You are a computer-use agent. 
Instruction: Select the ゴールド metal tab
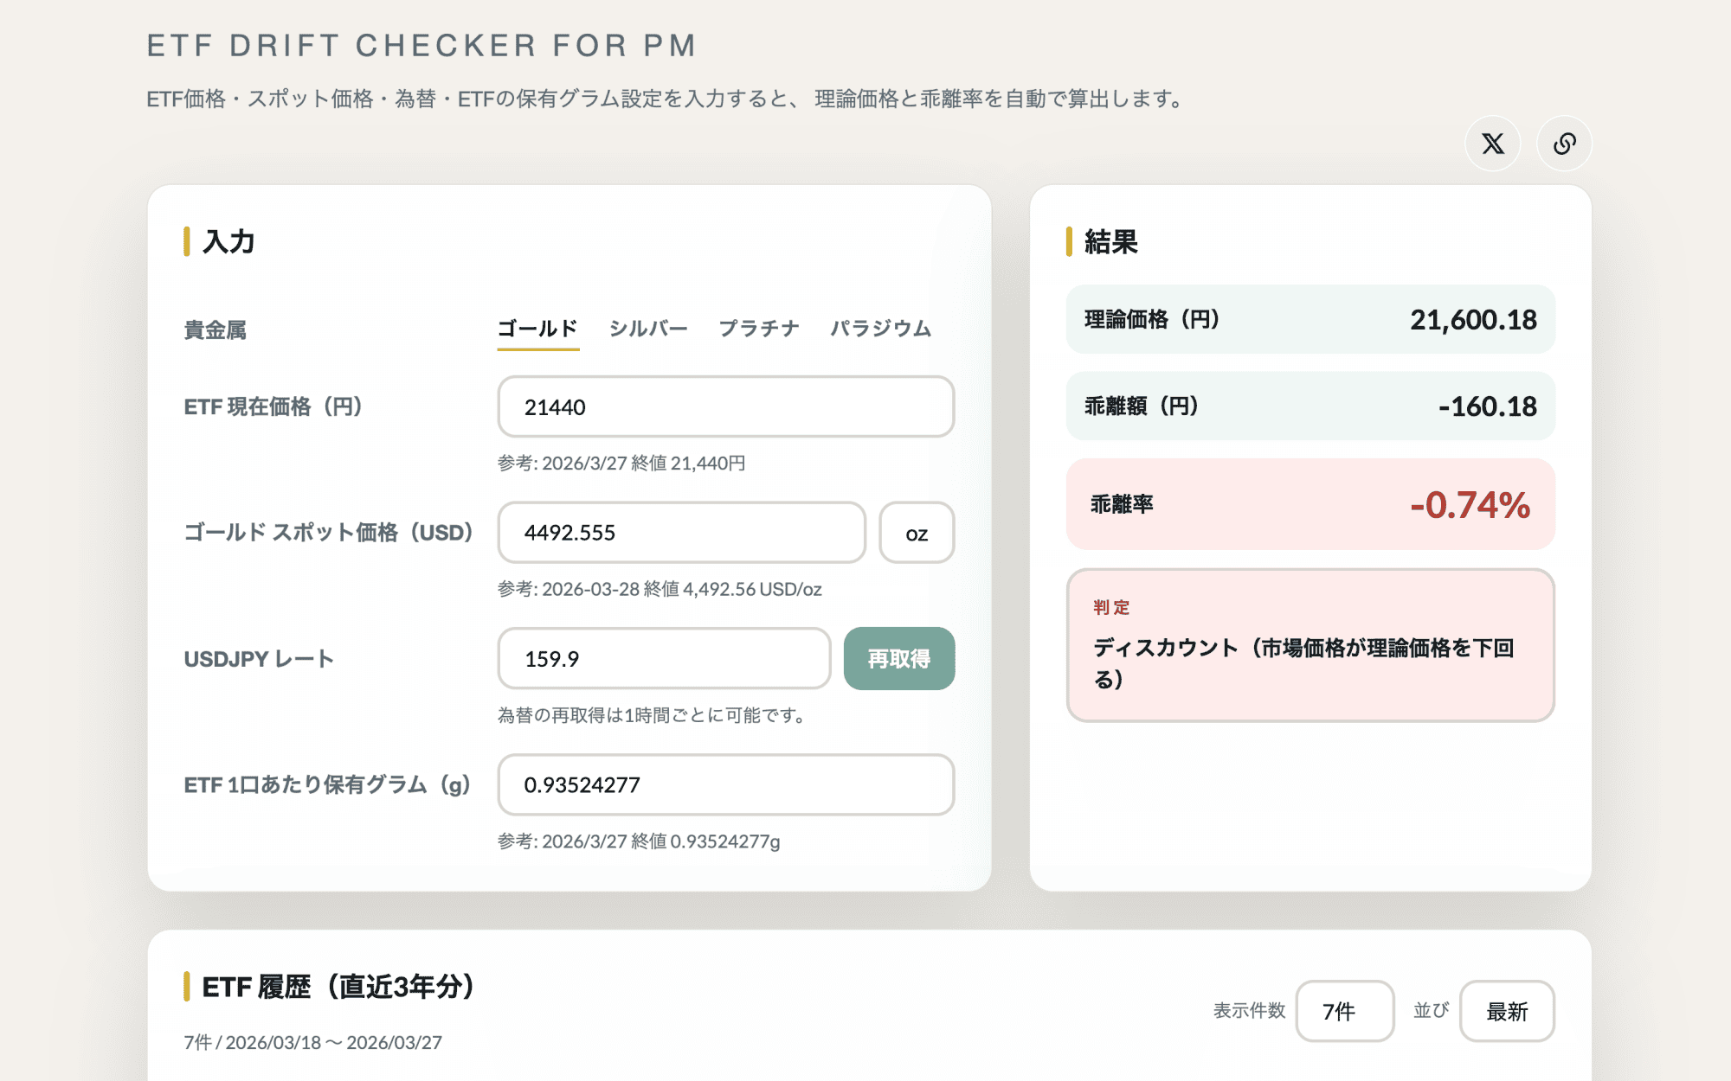537,329
